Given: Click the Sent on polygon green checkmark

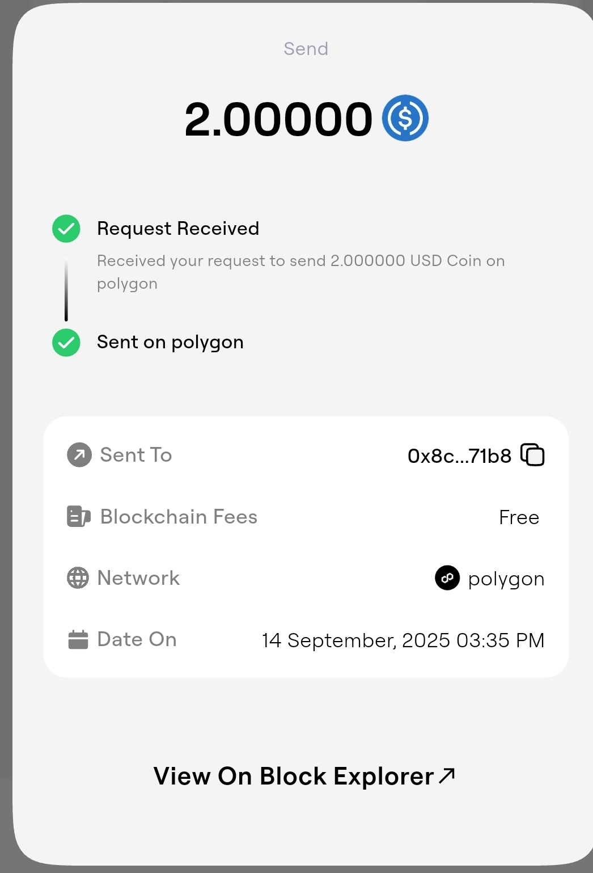Looking at the screenshot, I should (66, 343).
